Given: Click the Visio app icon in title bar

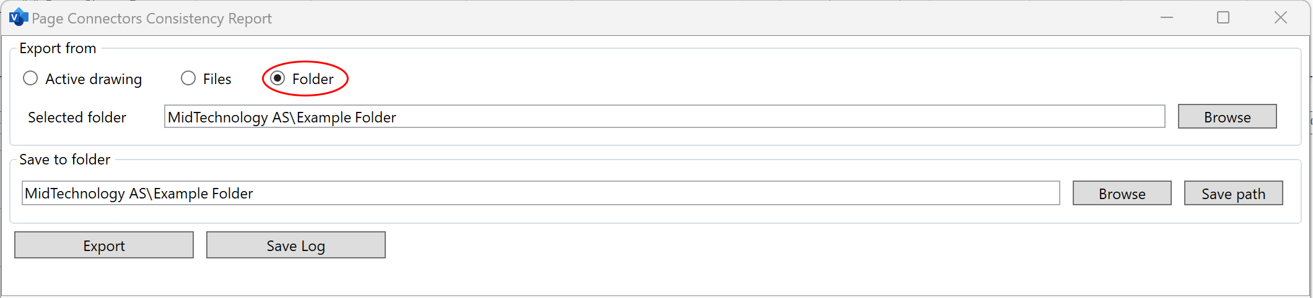Looking at the screenshot, I should click(19, 17).
